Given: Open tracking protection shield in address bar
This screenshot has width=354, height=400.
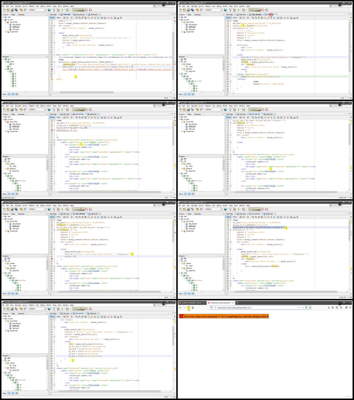Looking at the screenshot, I should point(212,307).
